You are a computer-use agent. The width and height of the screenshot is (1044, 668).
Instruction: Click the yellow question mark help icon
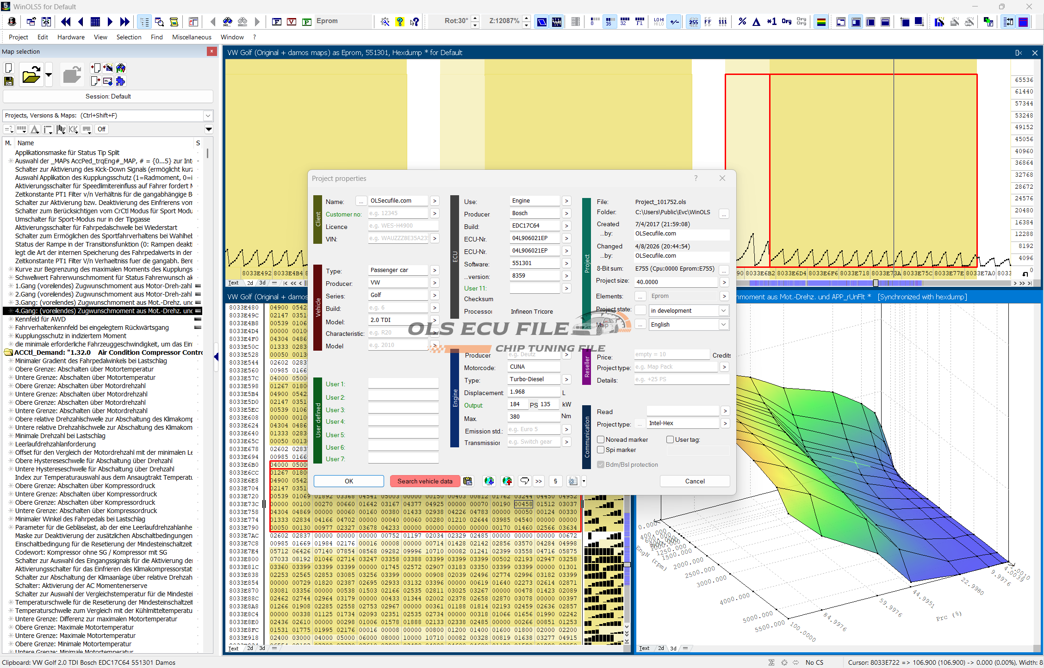399,21
